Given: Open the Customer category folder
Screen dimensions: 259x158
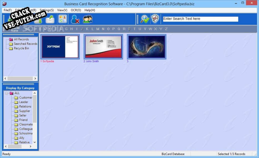Looking at the screenshot, I should click(26, 97).
